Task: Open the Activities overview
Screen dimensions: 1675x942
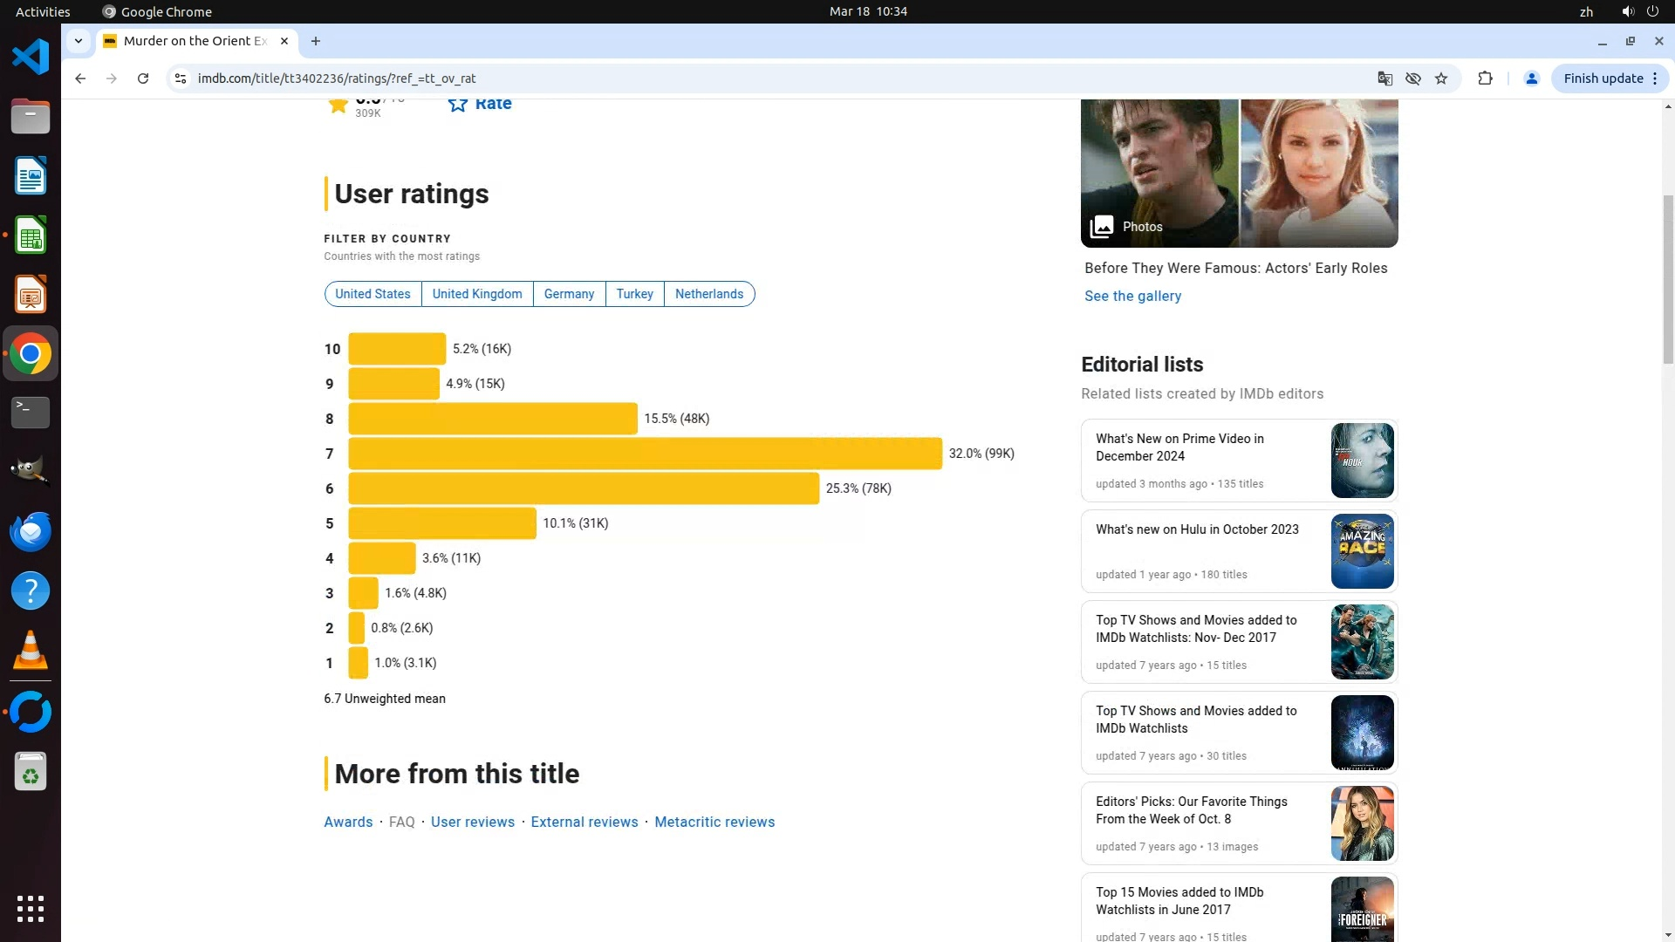Action: [43, 11]
